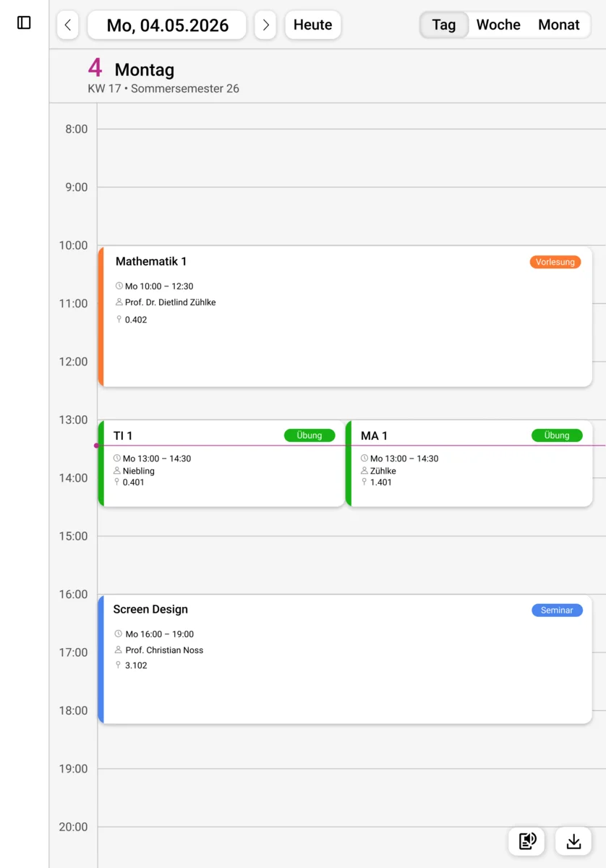
Task: Open the date picker Mo, 04.05.2026
Action: (167, 25)
